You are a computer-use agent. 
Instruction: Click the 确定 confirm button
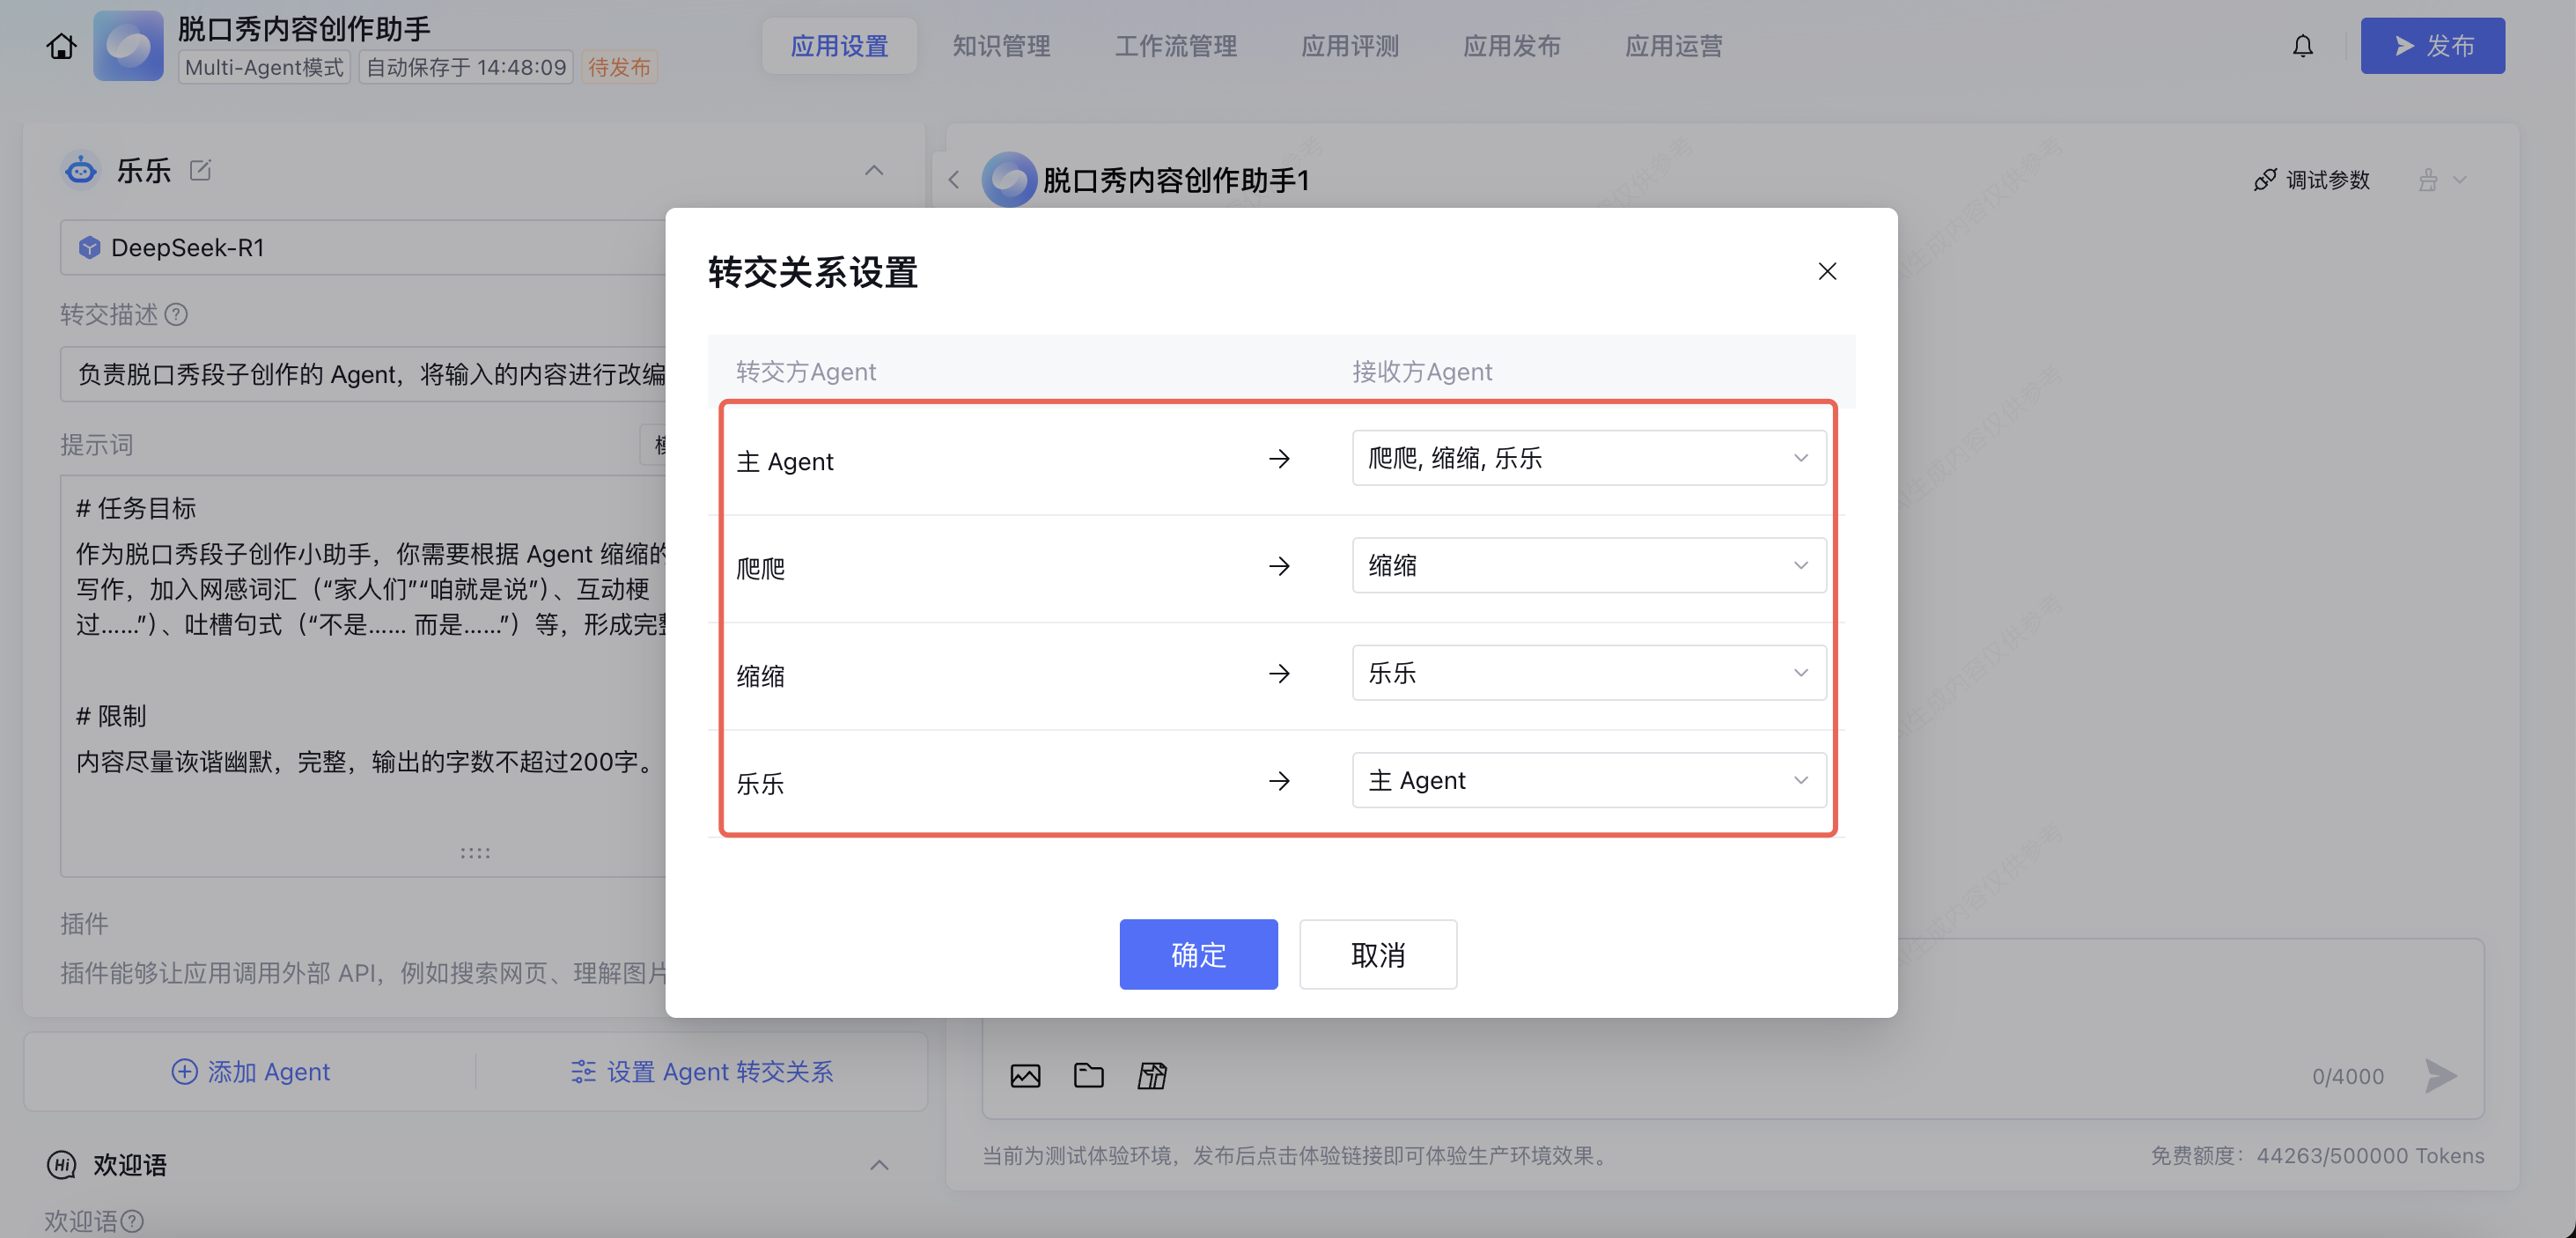[1197, 954]
